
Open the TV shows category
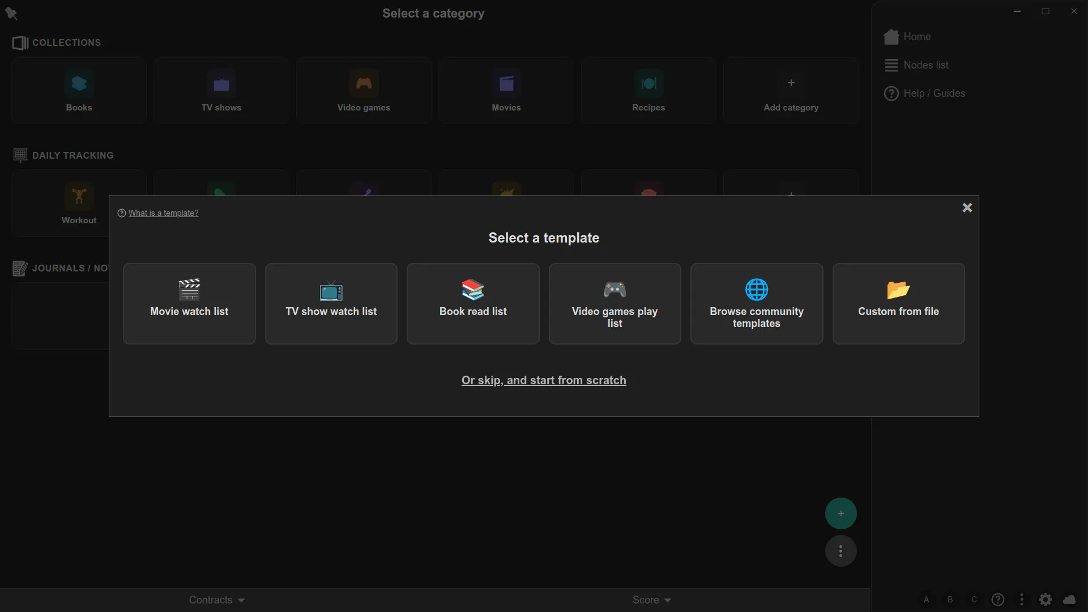[x=221, y=91]
